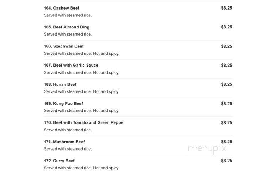Click the $8.25 price beside Kung Pao Beef
The width and height of the screenshot is (271, 178).
click(226, 104)
